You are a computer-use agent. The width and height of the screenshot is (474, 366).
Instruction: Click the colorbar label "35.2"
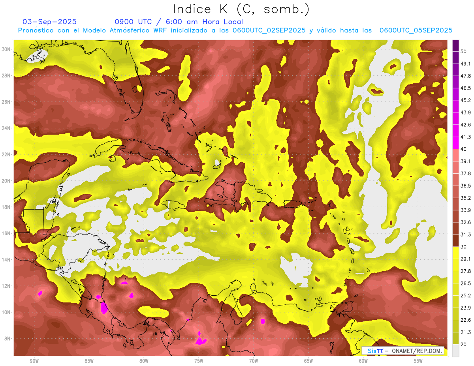point(466,198)
